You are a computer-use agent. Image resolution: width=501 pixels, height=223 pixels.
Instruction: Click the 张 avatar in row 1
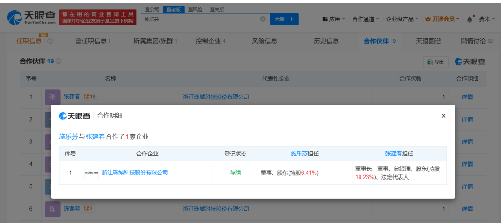[52, 97]
